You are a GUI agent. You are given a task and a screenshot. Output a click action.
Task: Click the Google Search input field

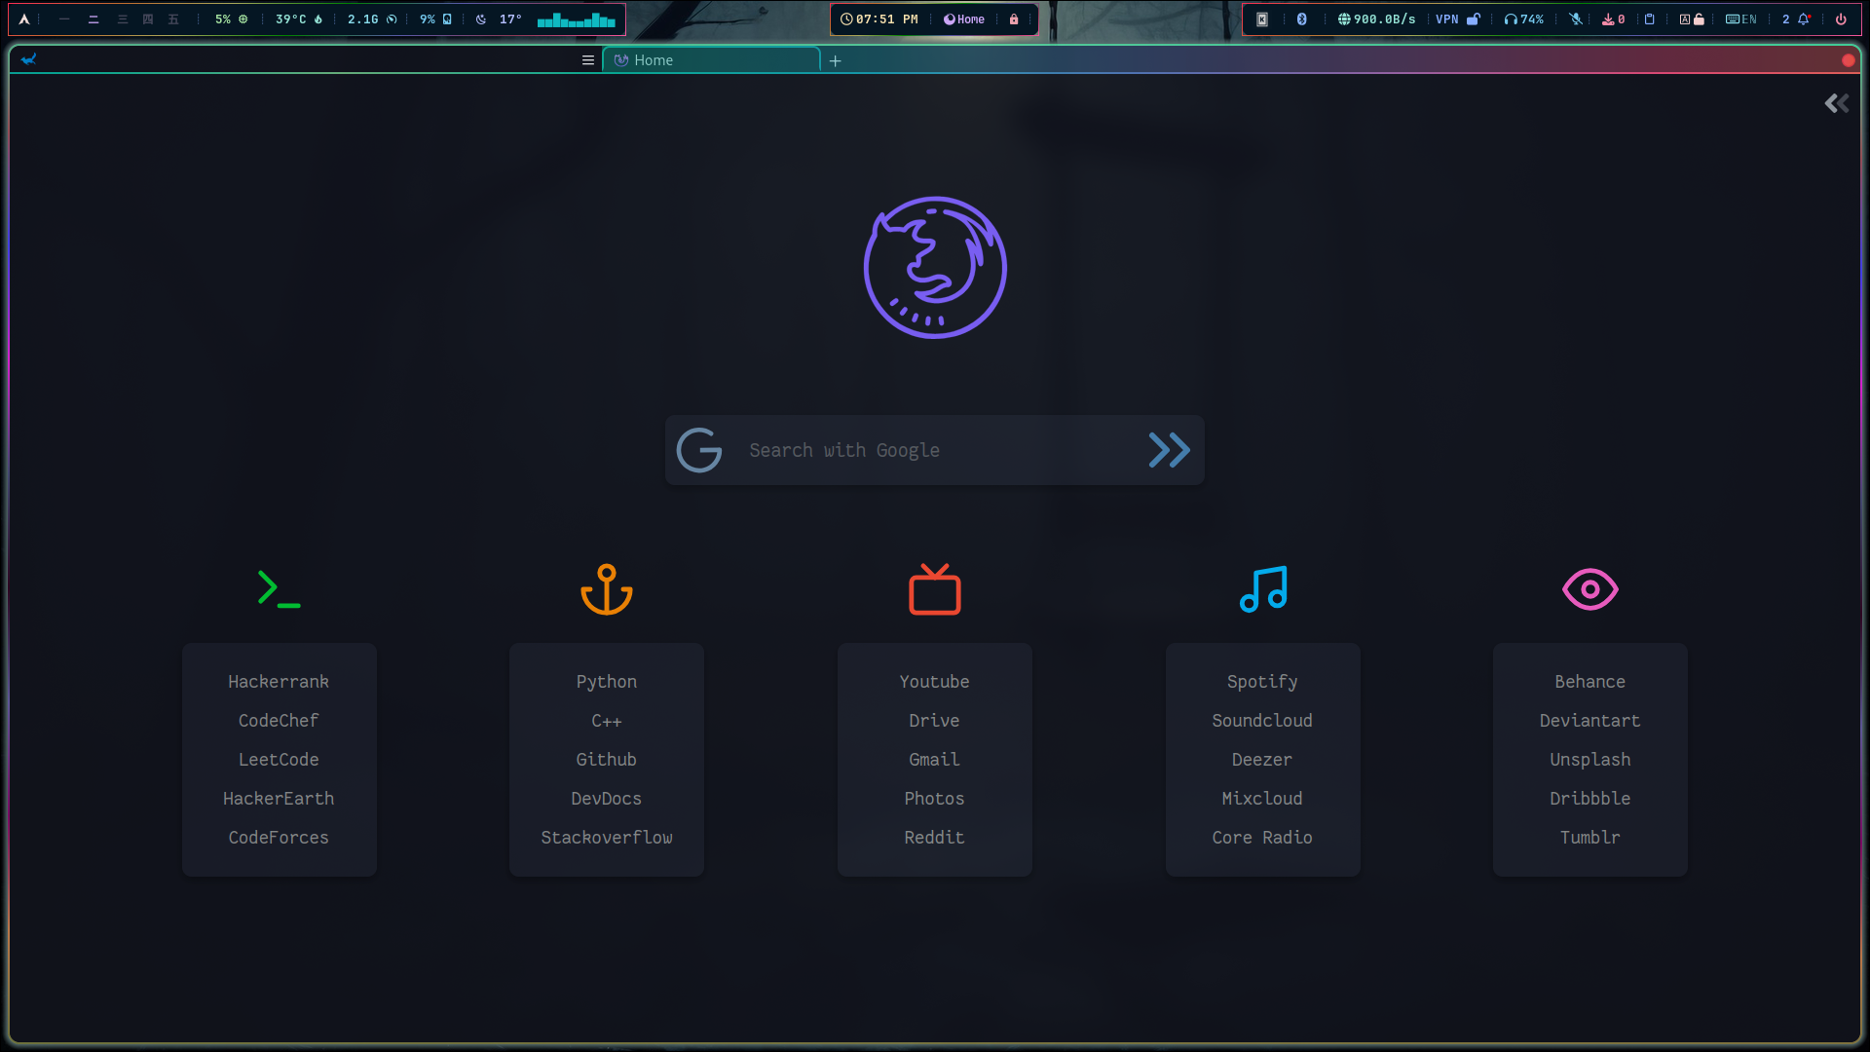click(935, 450)
